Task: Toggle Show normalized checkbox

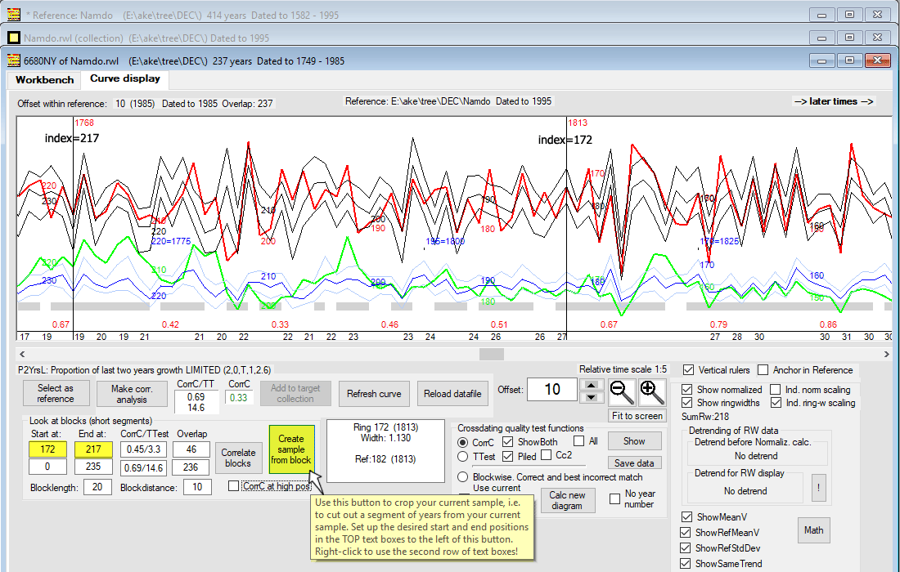Action: (x=686, y=390)
